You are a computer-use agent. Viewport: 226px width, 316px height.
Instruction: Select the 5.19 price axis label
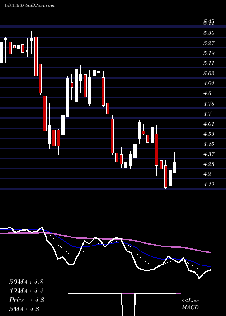[209, 53]
